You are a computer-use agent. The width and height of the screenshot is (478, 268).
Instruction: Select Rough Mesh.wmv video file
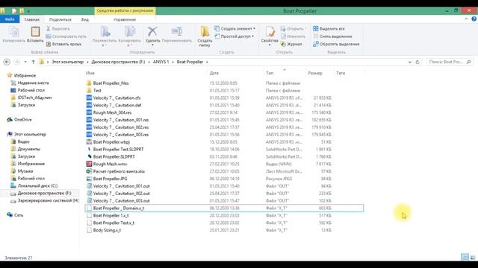coord(110,164)
